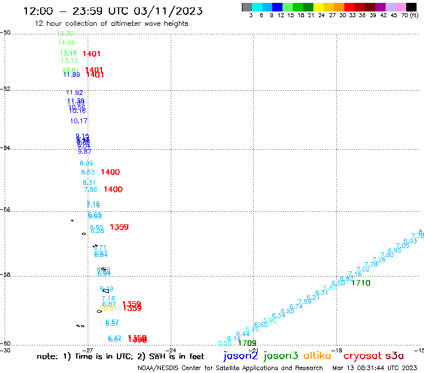Click the wave height value '9.87'
The image size is (424, 373).
[85, 151]
